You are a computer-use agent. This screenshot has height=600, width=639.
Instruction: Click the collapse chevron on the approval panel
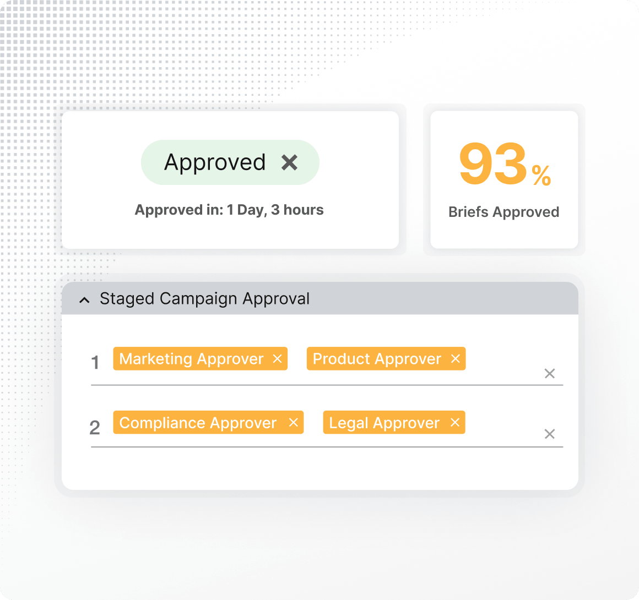tap(84, 299)
